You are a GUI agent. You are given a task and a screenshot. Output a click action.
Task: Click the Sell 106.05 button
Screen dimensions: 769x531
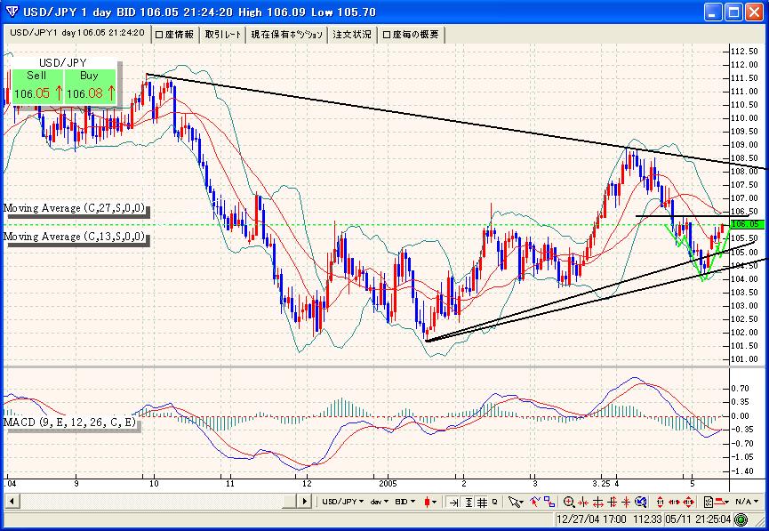(37, 86)
